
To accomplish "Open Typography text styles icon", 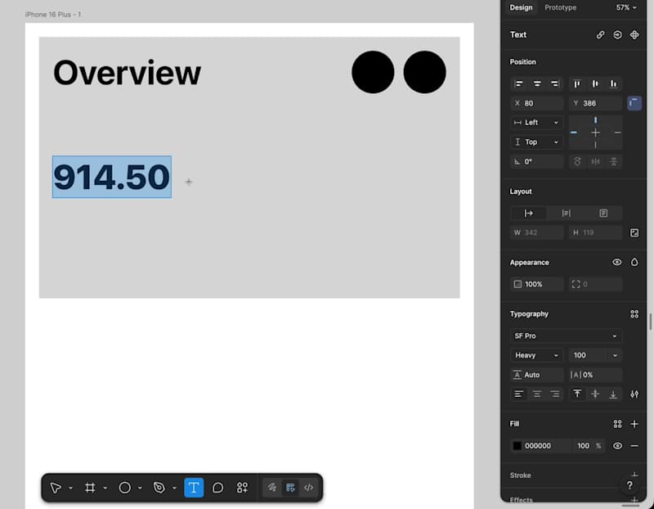I will coord(634,314).
